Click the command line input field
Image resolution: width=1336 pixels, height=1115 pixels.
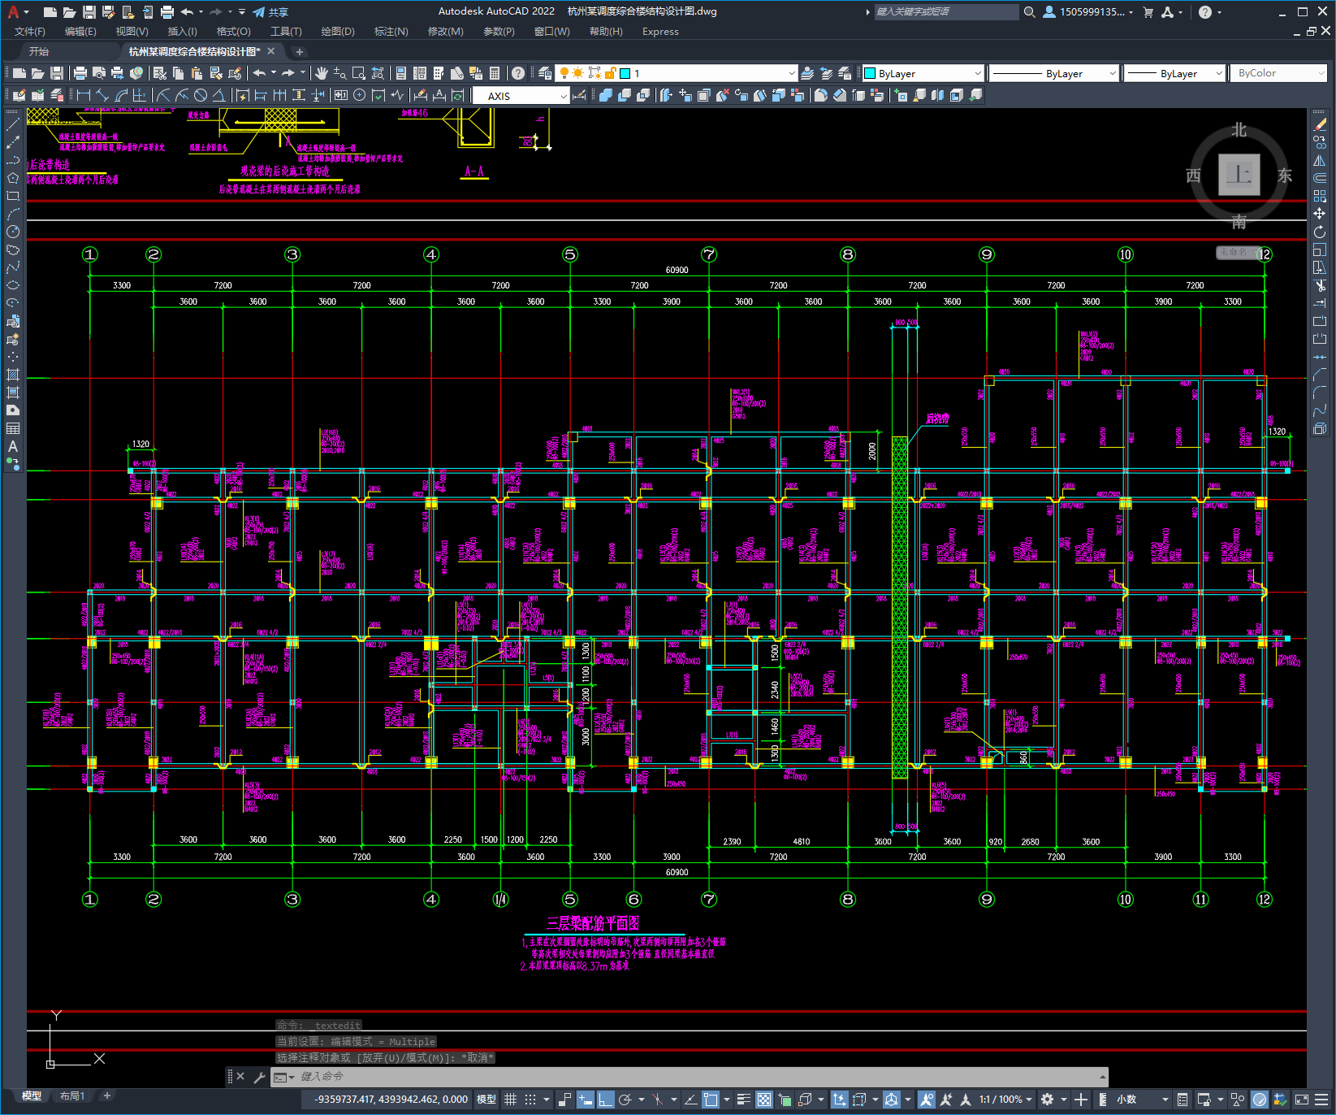point(690,1077)
